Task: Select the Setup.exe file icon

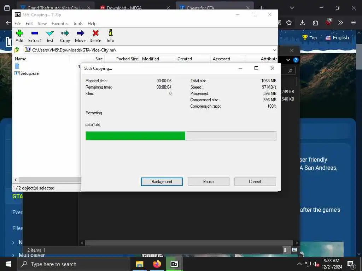Action: tap(17, 73)
